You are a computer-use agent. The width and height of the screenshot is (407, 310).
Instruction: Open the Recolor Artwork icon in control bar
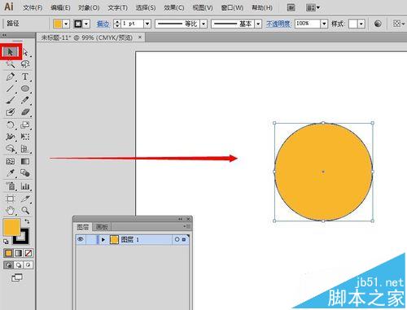tap(378, 24)
